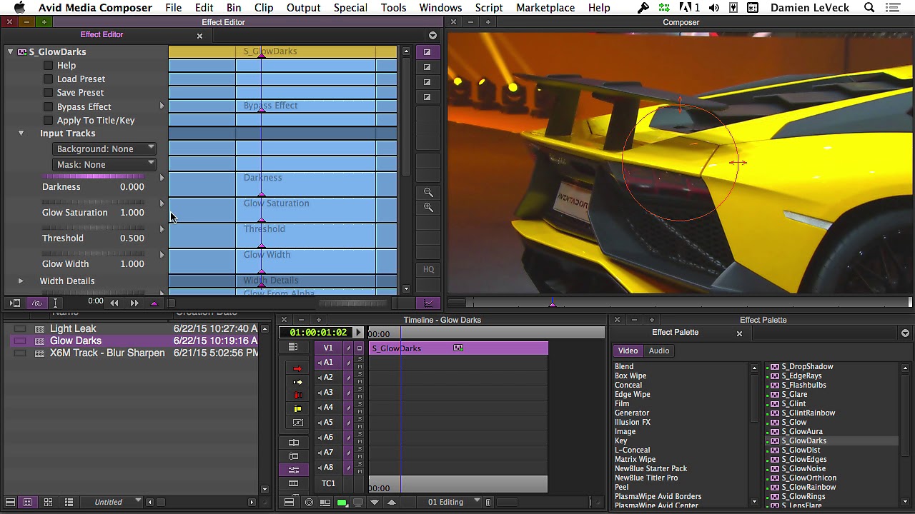915x514 pixels.
Task: Open the Light Leak bin item
Action: (x=73, y=329)
